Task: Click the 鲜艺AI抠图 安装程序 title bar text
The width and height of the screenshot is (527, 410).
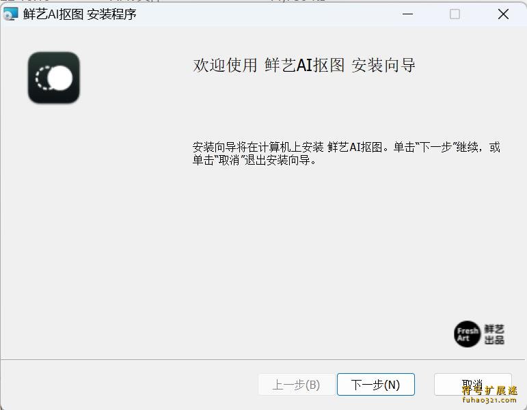Action: (79, 14)
